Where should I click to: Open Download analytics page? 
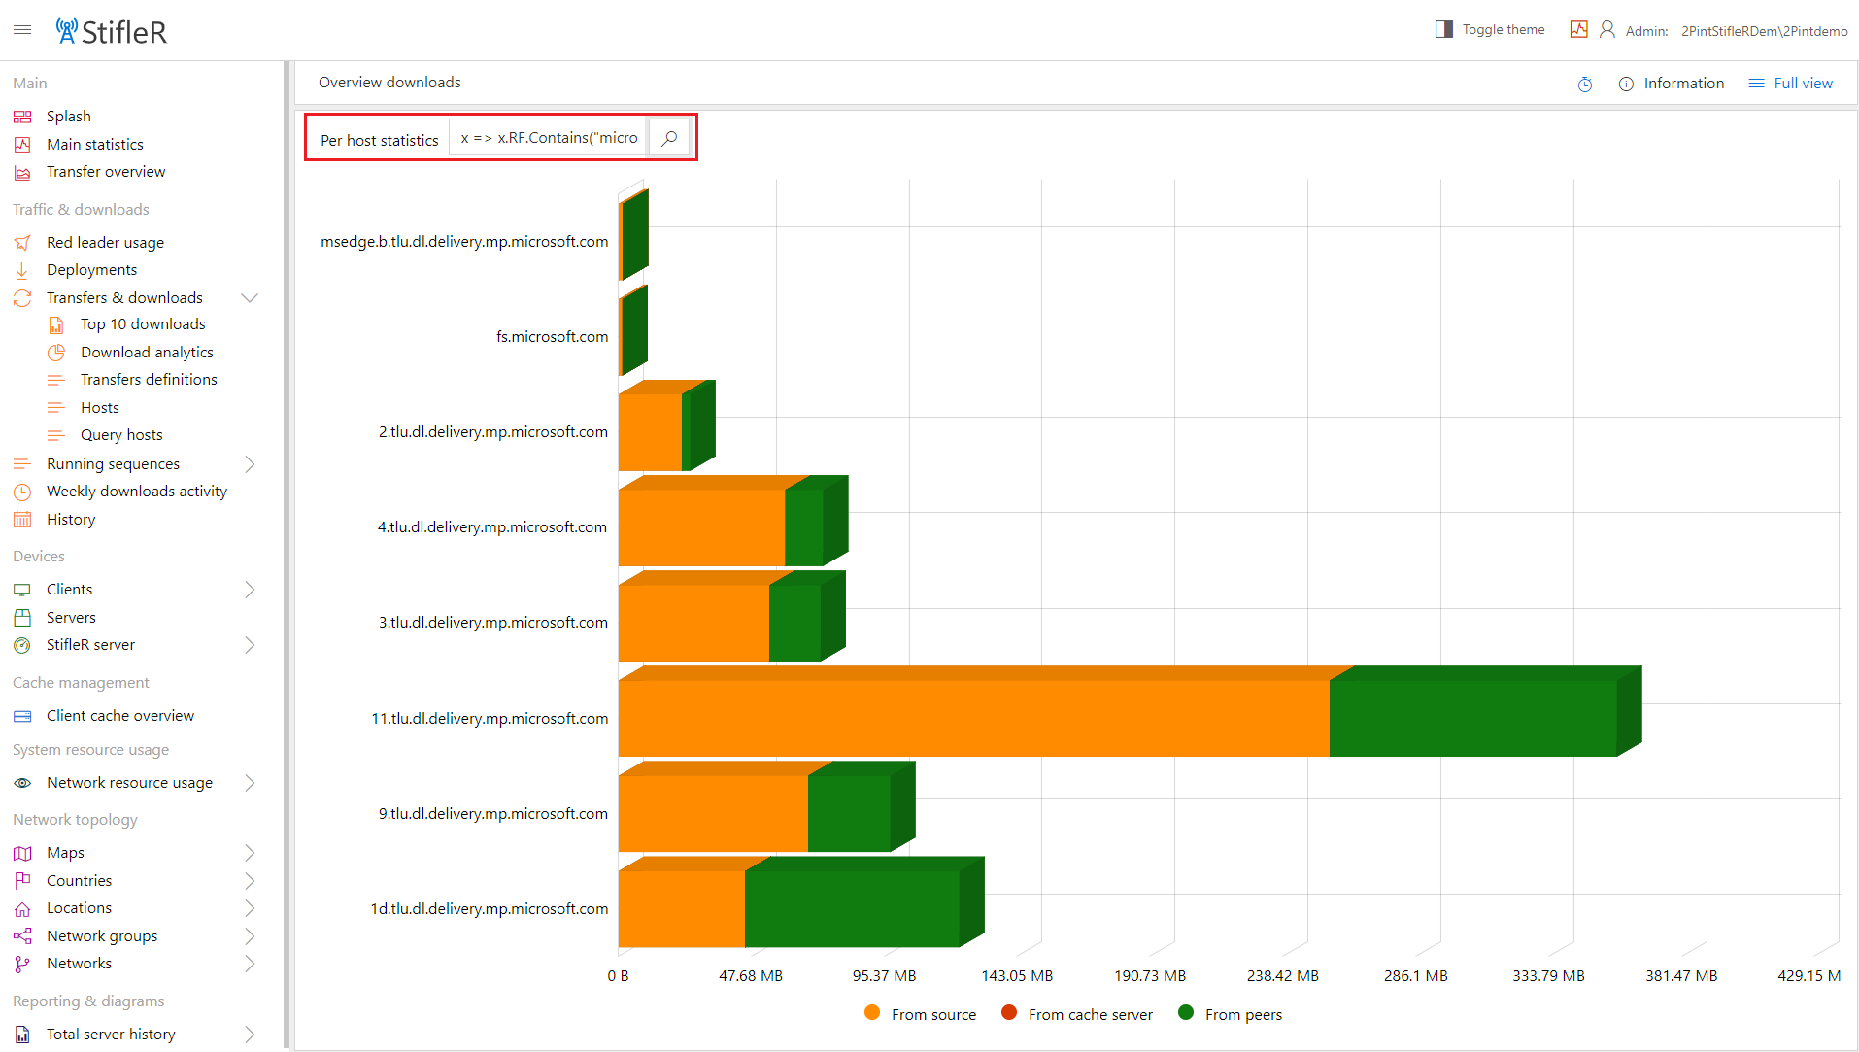[x=147, y=353]
